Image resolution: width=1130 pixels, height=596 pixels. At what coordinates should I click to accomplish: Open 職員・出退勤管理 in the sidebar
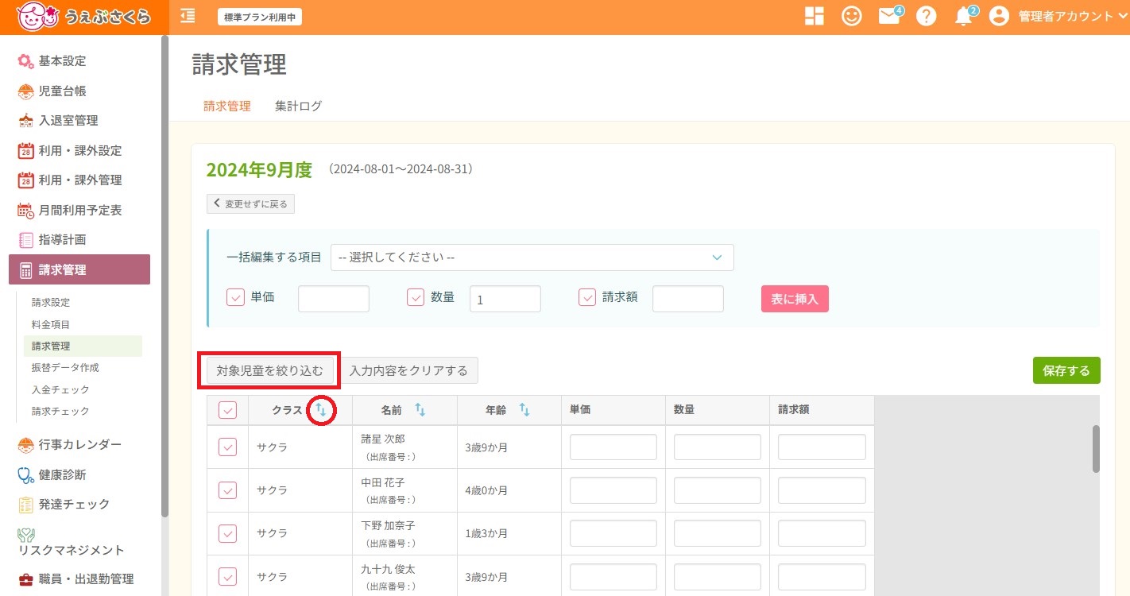(75, 579)
